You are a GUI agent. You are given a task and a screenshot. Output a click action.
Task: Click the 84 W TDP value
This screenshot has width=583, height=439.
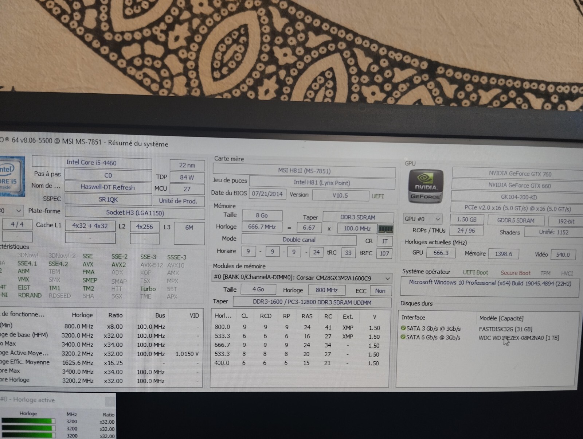point(187,177)
